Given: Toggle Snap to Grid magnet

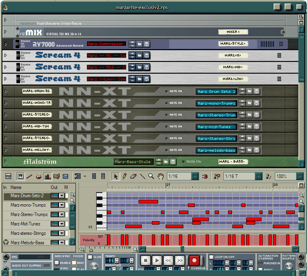Looking at the screenshot, I should point(205,176).
